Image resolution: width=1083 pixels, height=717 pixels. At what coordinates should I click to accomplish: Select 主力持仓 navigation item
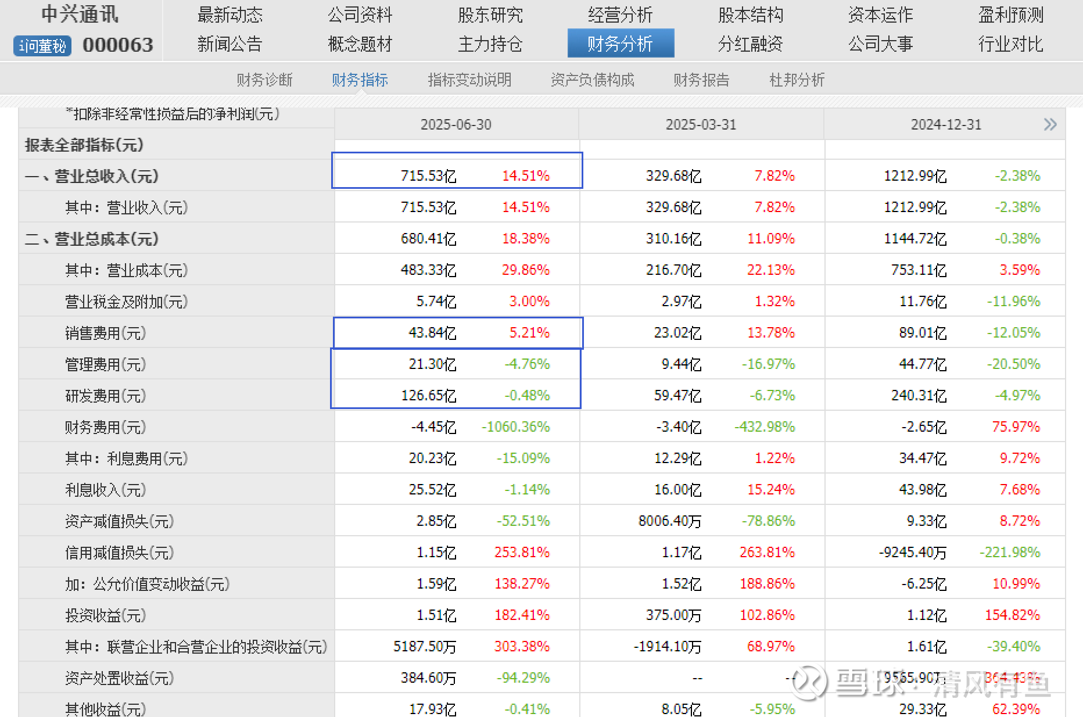[x=490, y=44]
